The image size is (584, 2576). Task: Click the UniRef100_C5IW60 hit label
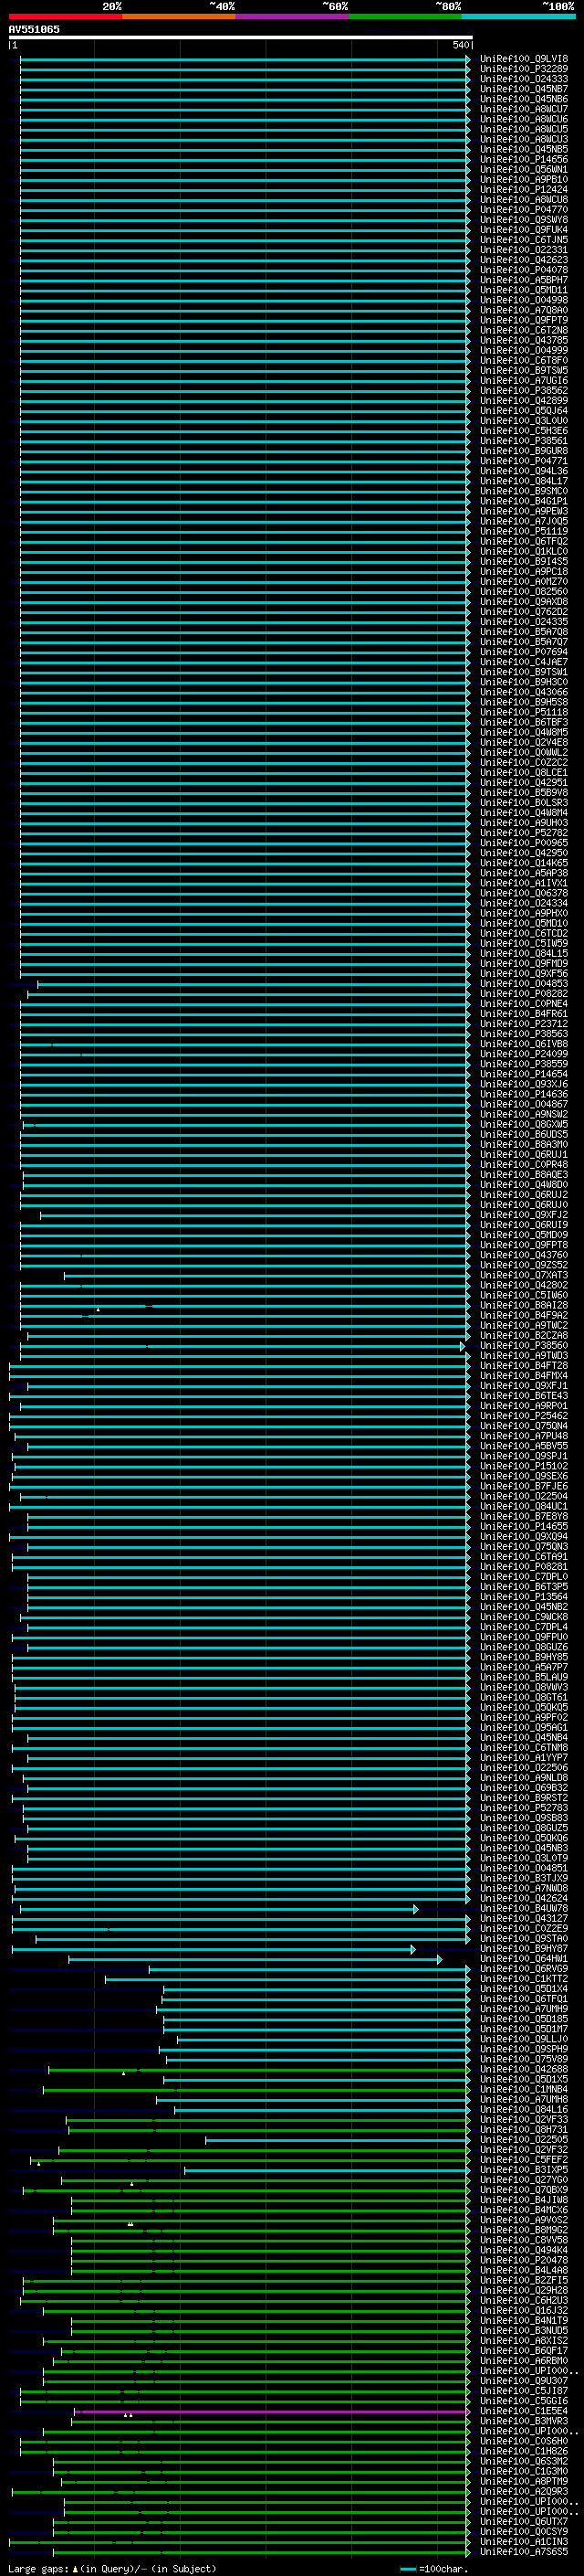pyautogui.click(x=524, y=1295)
